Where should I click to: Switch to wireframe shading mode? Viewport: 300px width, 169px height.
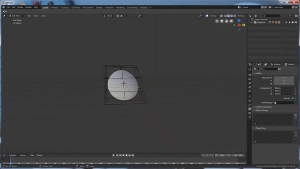pyautogui.click(x=225, y=16)
